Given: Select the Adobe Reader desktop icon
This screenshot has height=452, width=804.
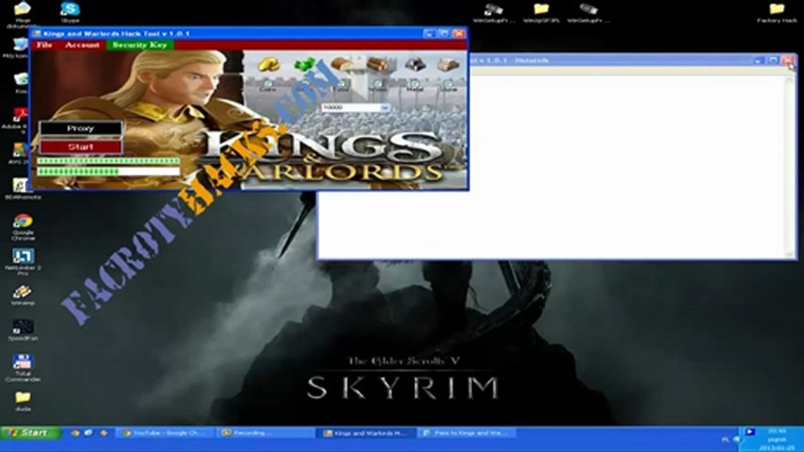Looking at the screenshot, I should (x=19, y=119).
